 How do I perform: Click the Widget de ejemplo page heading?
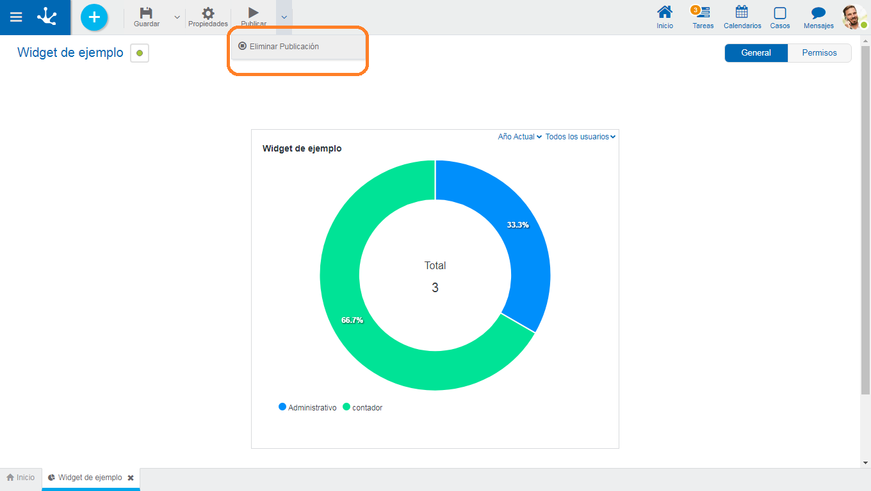tap(70, 52)
